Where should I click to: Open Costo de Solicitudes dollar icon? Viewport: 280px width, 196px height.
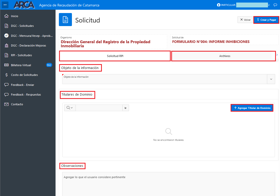click(6, 75)
